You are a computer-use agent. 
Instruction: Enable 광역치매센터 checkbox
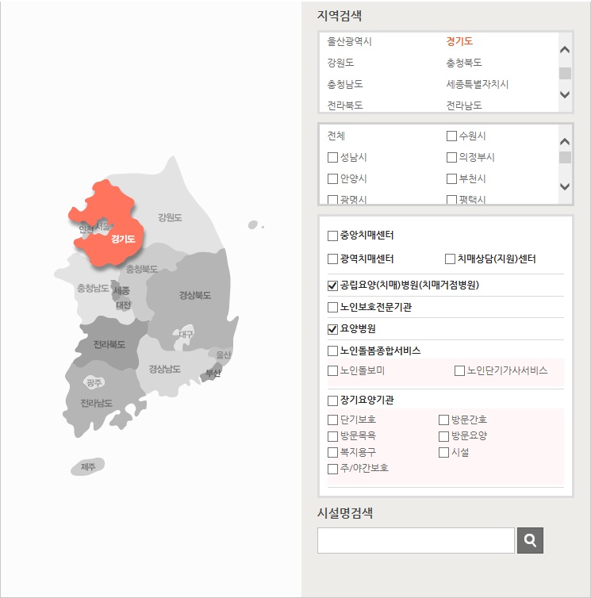coord(332,259)
